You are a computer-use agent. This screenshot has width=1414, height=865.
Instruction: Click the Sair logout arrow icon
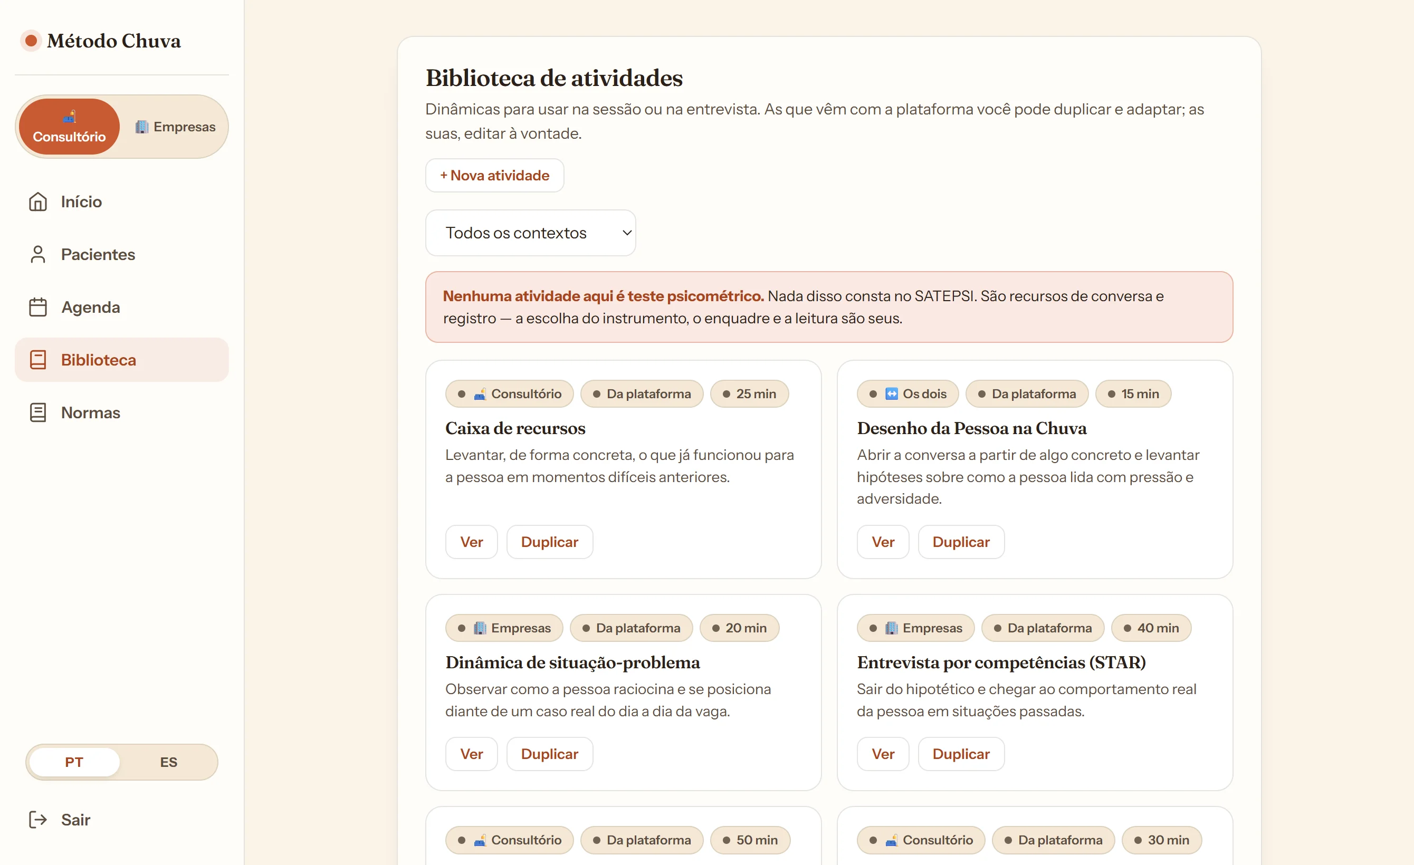pos(38,820)
